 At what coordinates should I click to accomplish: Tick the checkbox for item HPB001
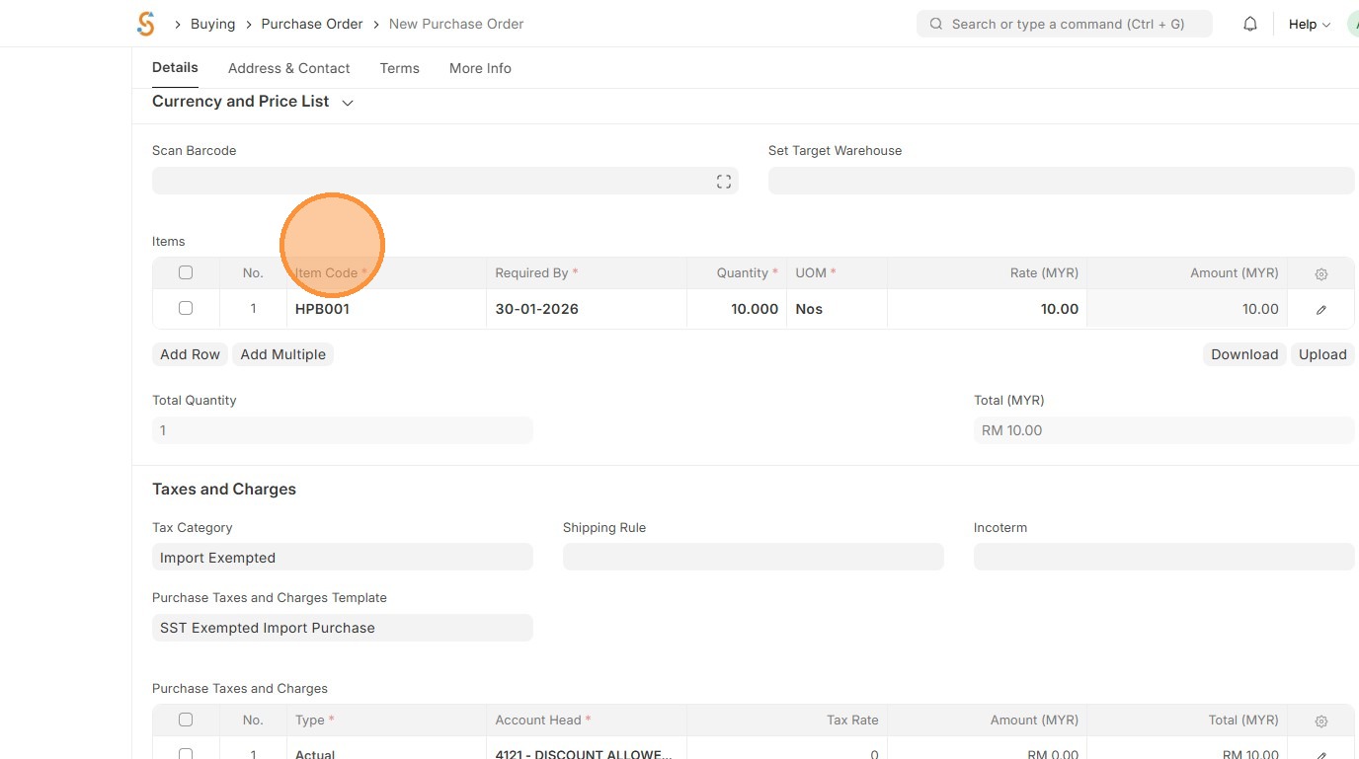pyautogui.click(x=186, y=308)
